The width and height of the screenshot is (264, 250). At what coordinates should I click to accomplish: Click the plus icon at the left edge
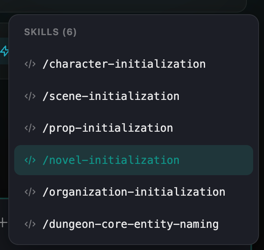tap(4, 222)
